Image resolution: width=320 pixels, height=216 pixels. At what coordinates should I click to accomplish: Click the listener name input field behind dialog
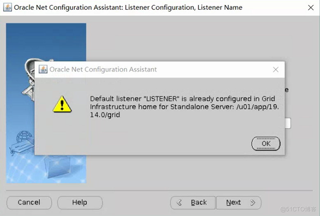288,123
